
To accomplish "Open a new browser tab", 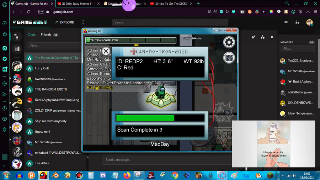I will click(198, 4).
